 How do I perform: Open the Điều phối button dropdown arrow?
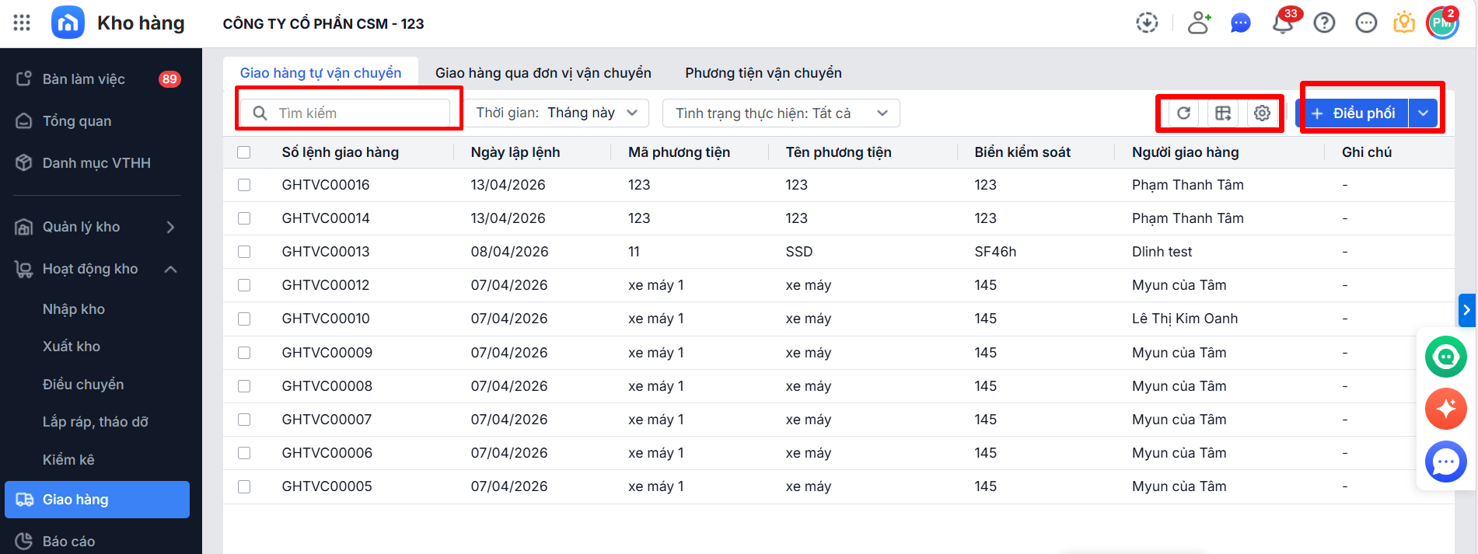(1423, 113)
